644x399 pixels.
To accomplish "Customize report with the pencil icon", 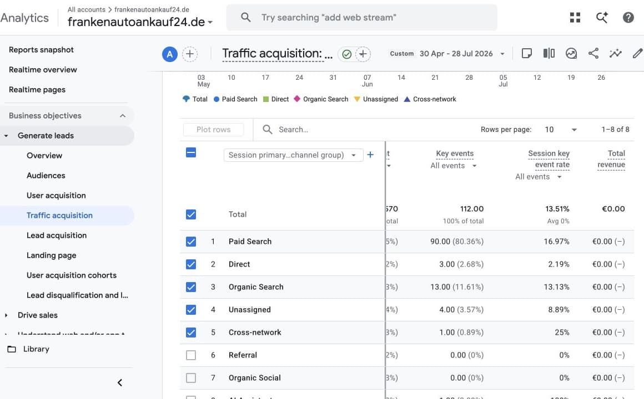I will [637, 53].
